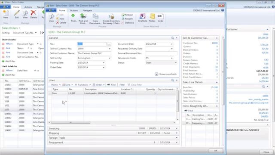Release the sales order

tap(127, 15)
